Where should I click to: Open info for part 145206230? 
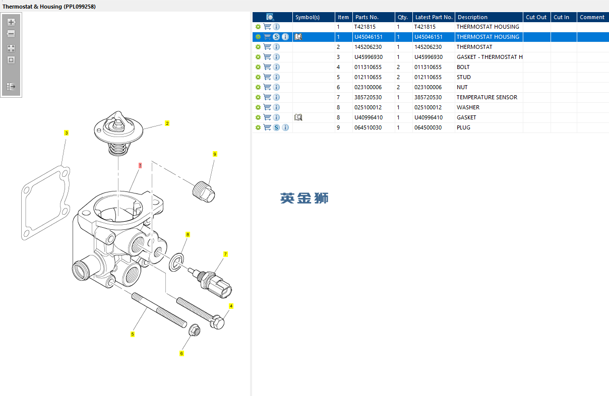[276, 47]
